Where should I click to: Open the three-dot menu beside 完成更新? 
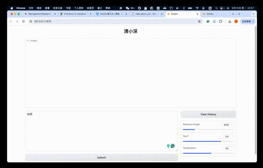253,21
